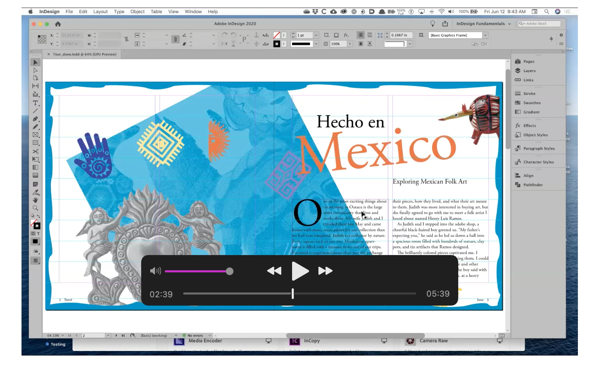Click the drop shadow icon in Control panel
This screenshot has height=368, width=589.
[x=336, y=35]
